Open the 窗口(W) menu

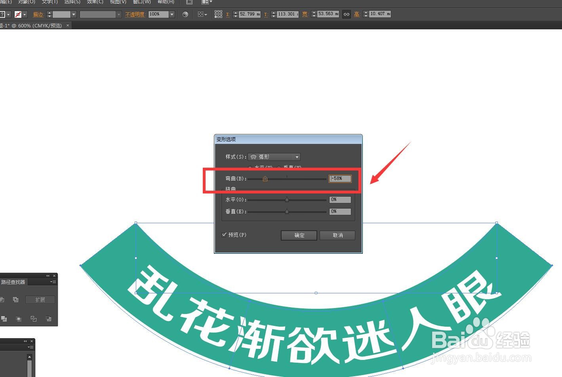click(142, 2)
